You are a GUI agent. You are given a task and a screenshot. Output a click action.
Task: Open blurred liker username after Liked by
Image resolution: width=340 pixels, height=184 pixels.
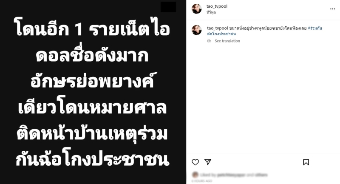(x=231, y=175)
